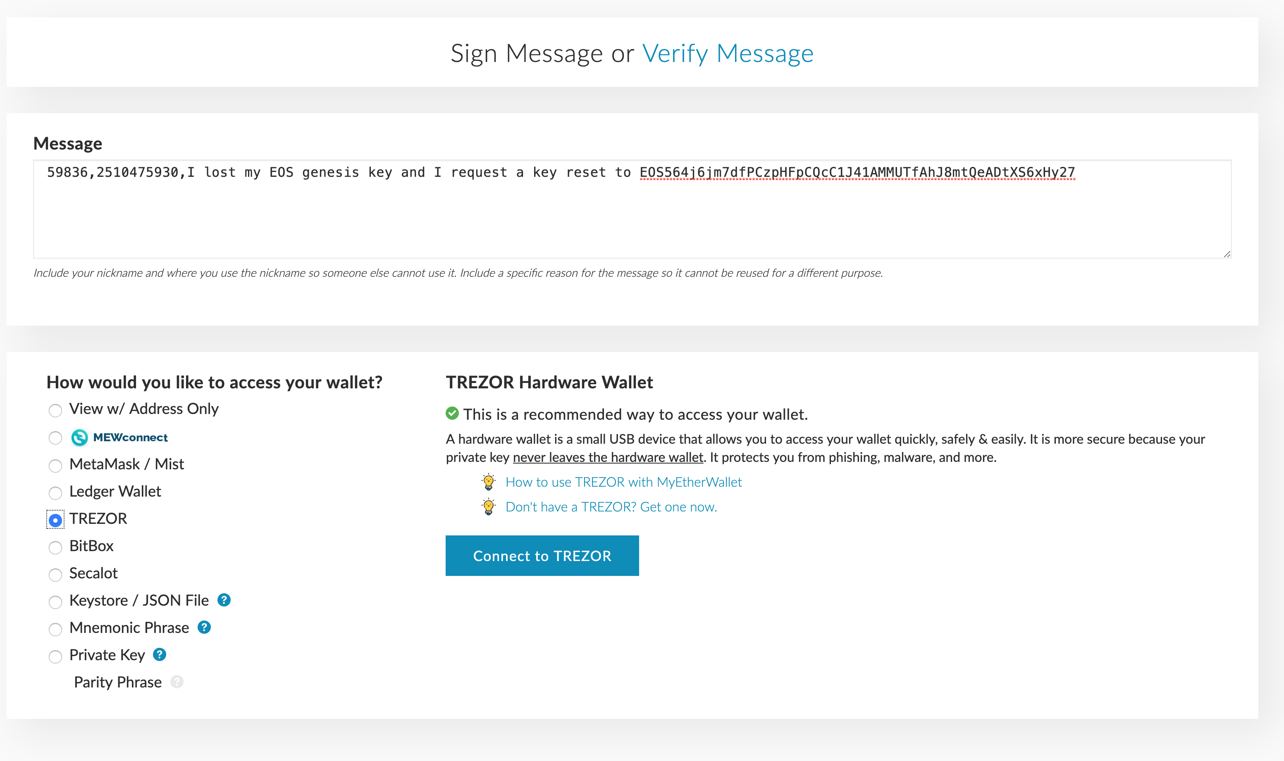Screen dimensions: 1284x761
Task: Open How to use TREZOR with MyEtherWallet link
Action: coord(623,481)
